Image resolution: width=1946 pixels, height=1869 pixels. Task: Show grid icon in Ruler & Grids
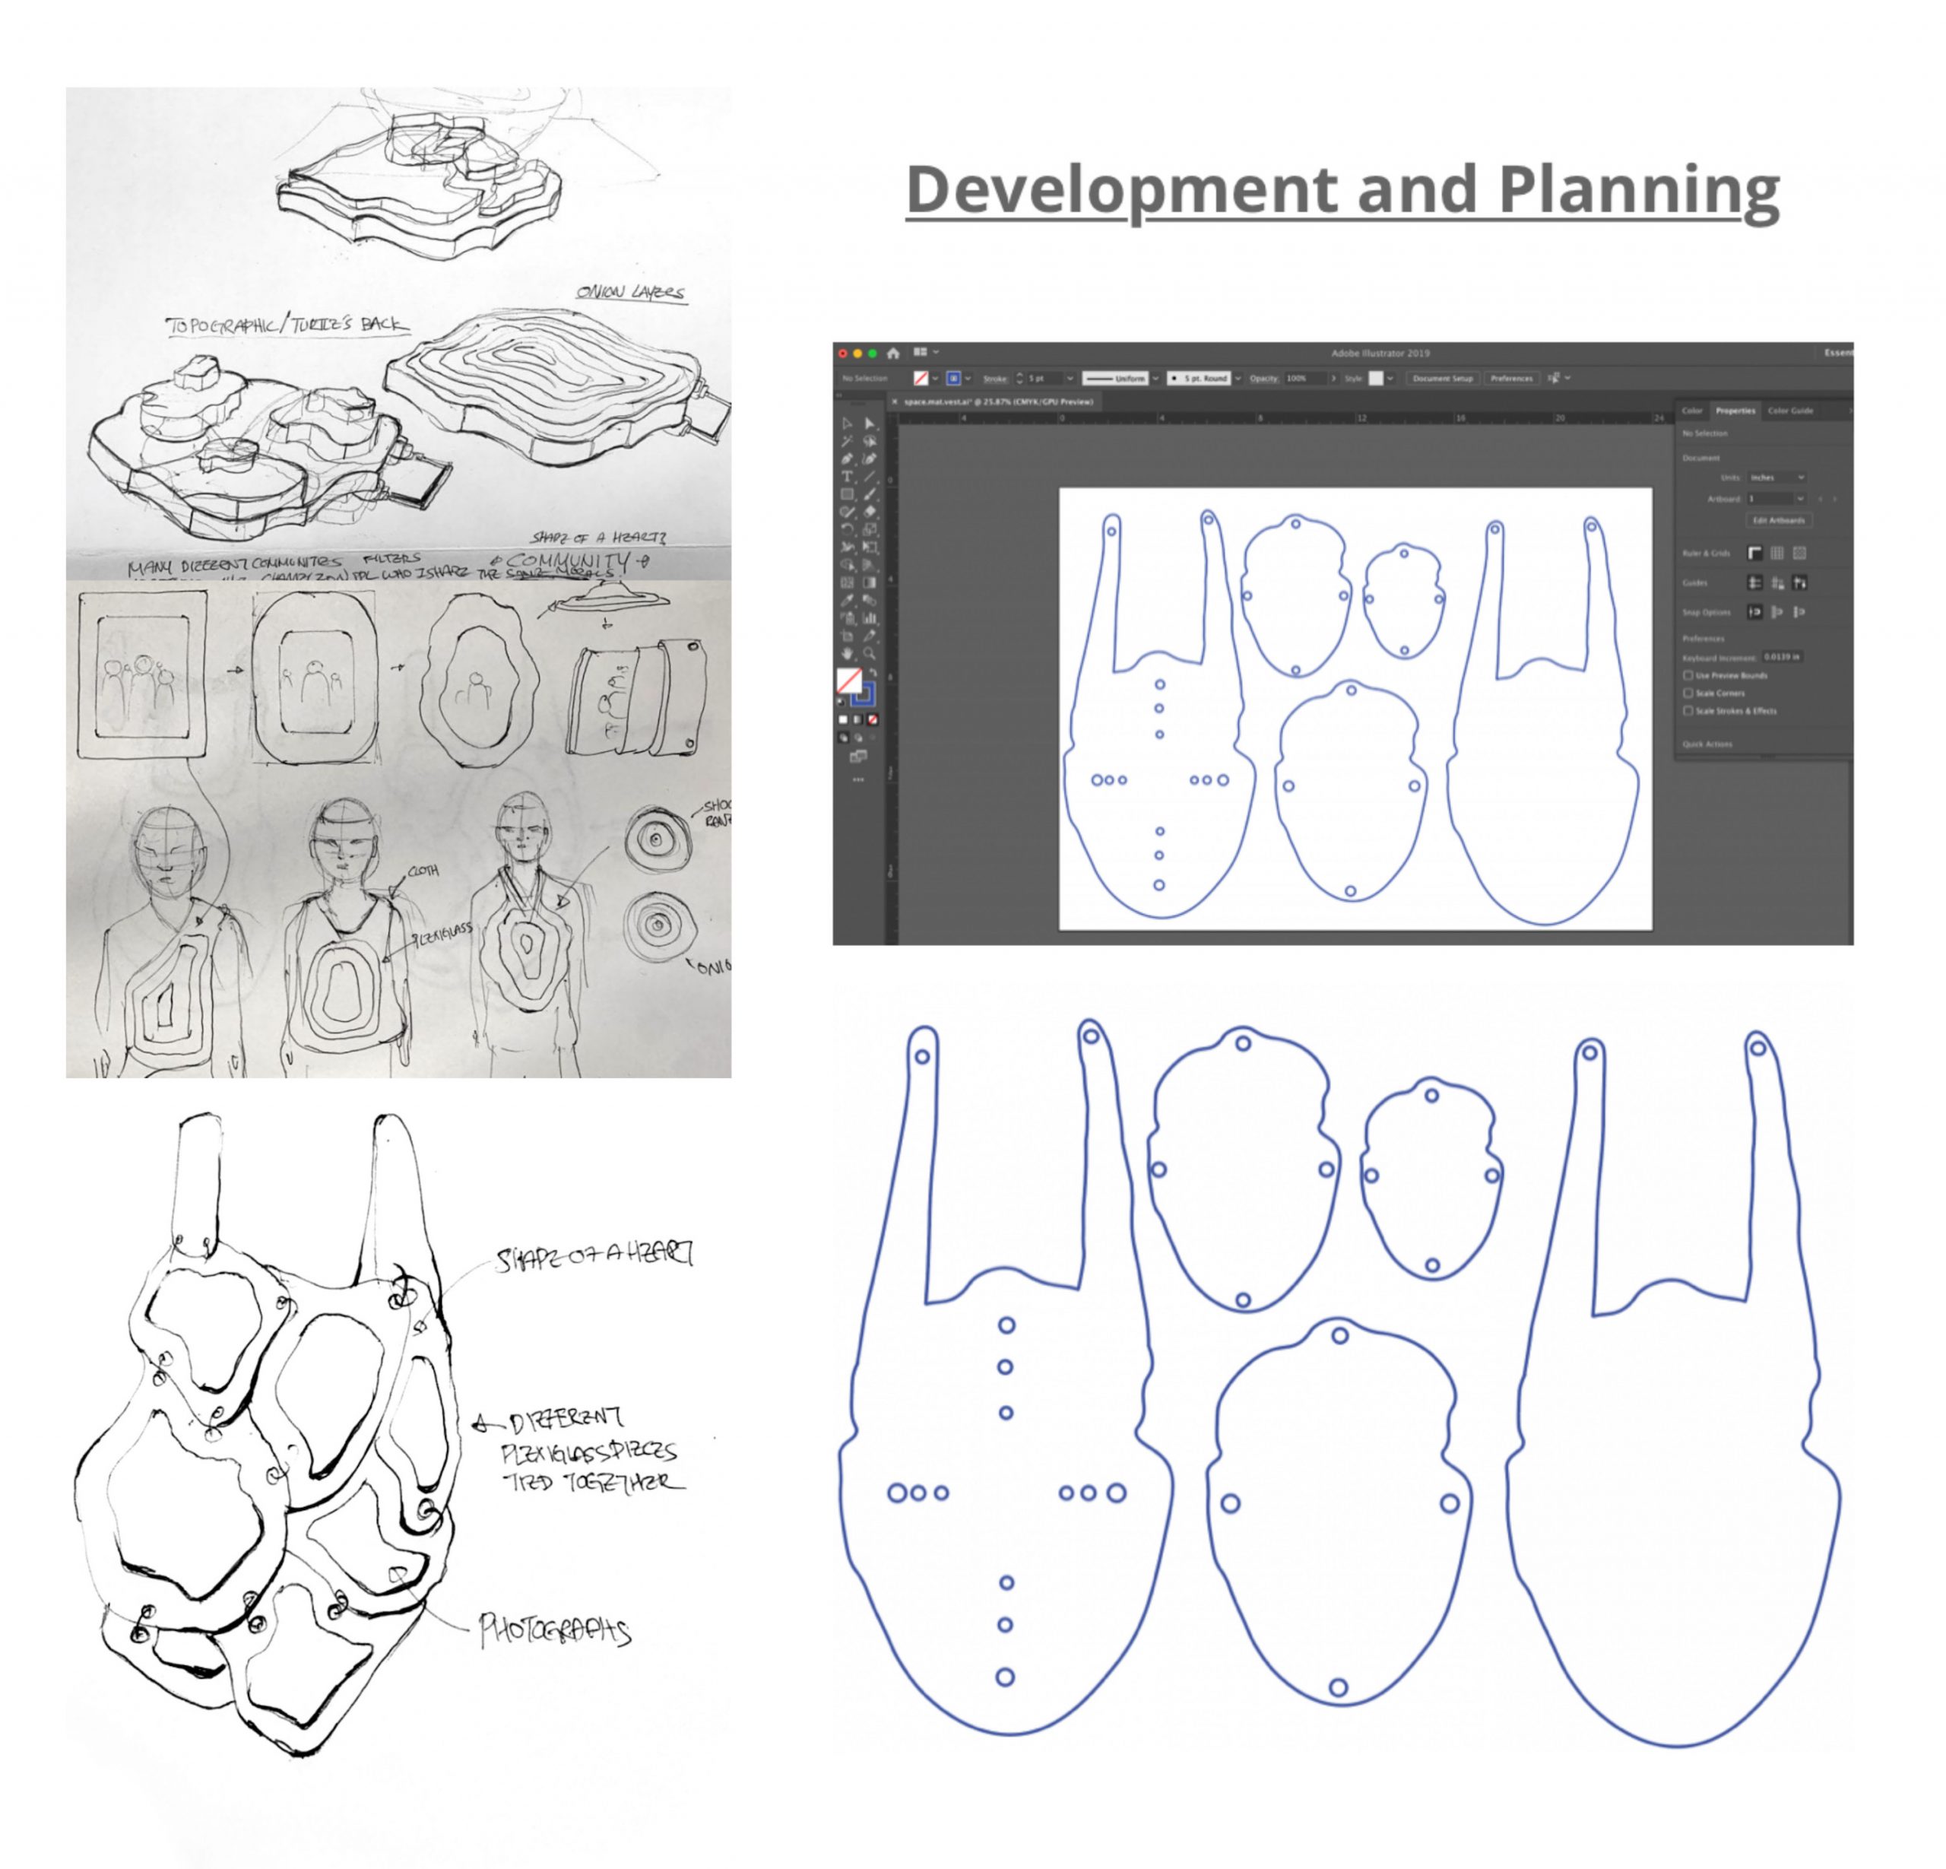coord(1776,553)
